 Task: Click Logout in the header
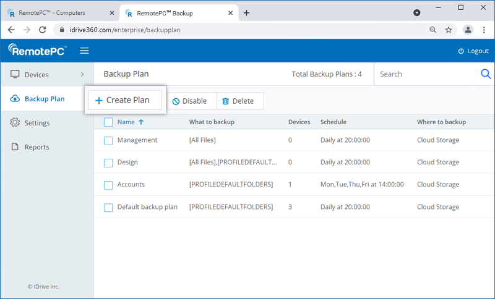473,51
